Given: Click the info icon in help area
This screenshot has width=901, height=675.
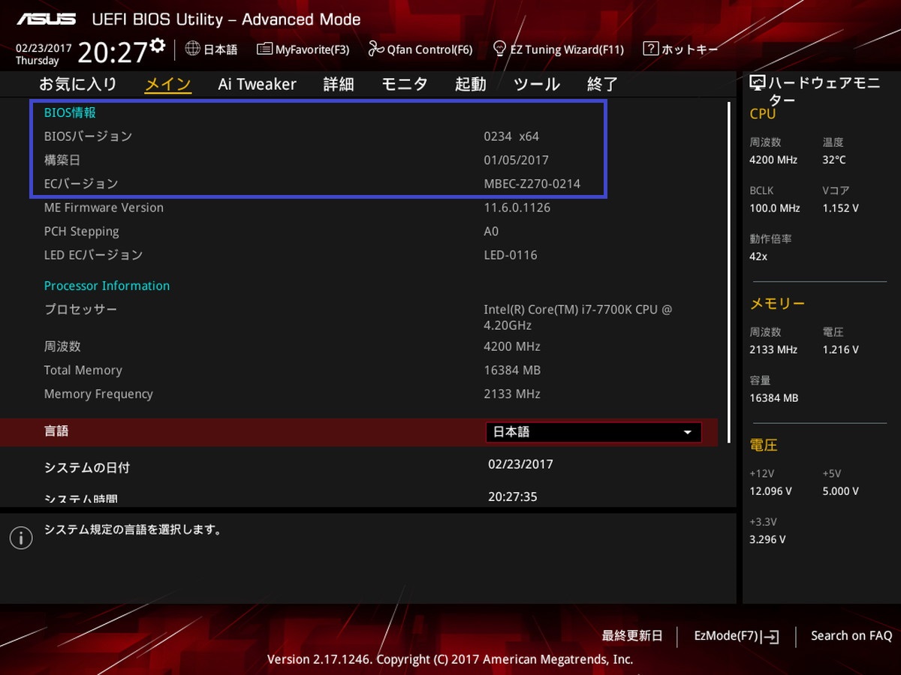Looking at the screenshot, I should (x=21, y=537).
